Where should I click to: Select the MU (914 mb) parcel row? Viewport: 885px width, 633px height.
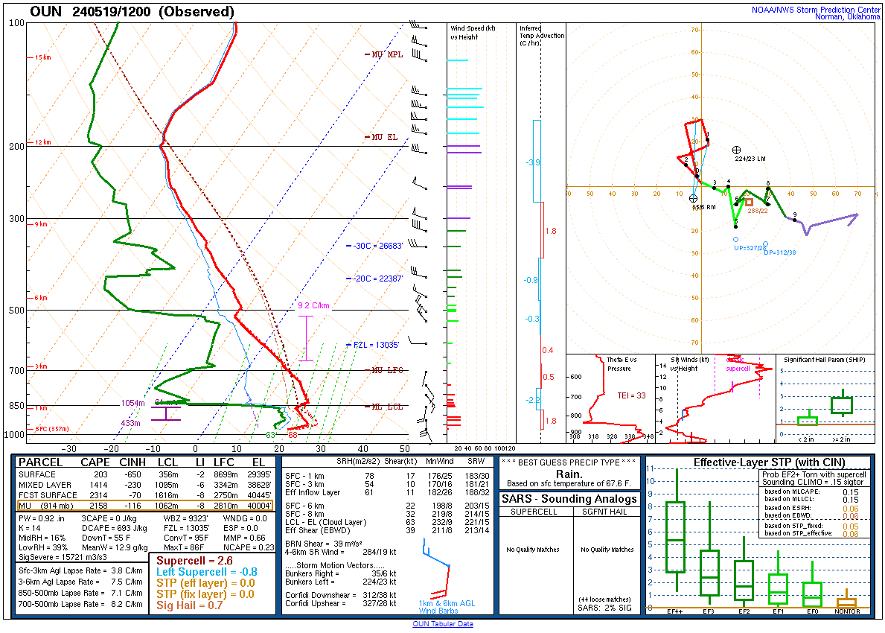point(145,506)
